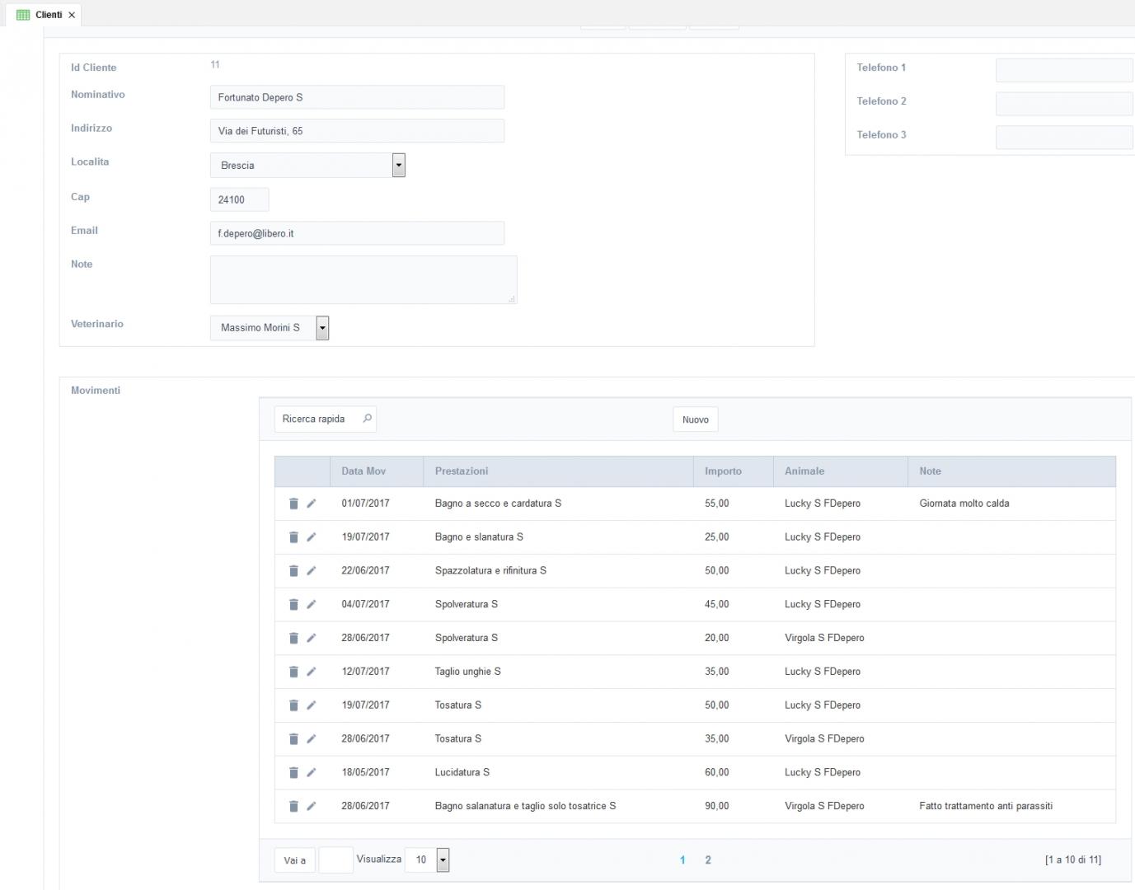This screenshot has height=890, width=1135.
Task: Delete the 19/07/2017 Tosatura S row
Action: click(x=293, y=705)
